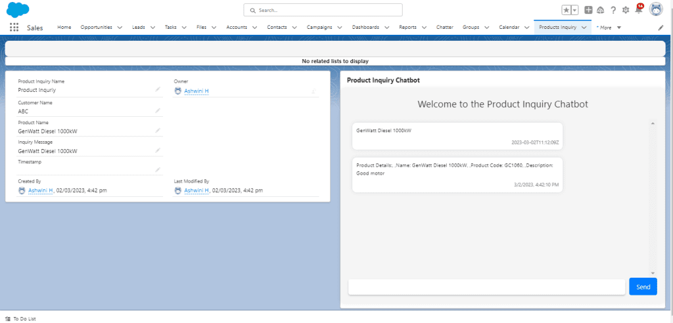Click the Owner avatar icon

[x=178, y=91]
